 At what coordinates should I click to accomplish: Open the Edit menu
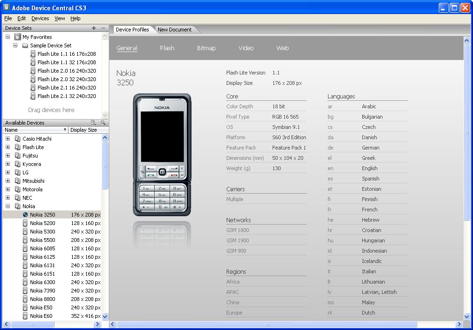22,18
